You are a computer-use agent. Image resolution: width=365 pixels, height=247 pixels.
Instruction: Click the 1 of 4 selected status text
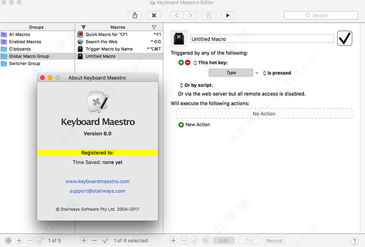131,240
